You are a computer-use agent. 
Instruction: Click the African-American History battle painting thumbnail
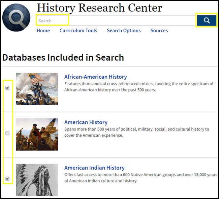coord(37,89)
